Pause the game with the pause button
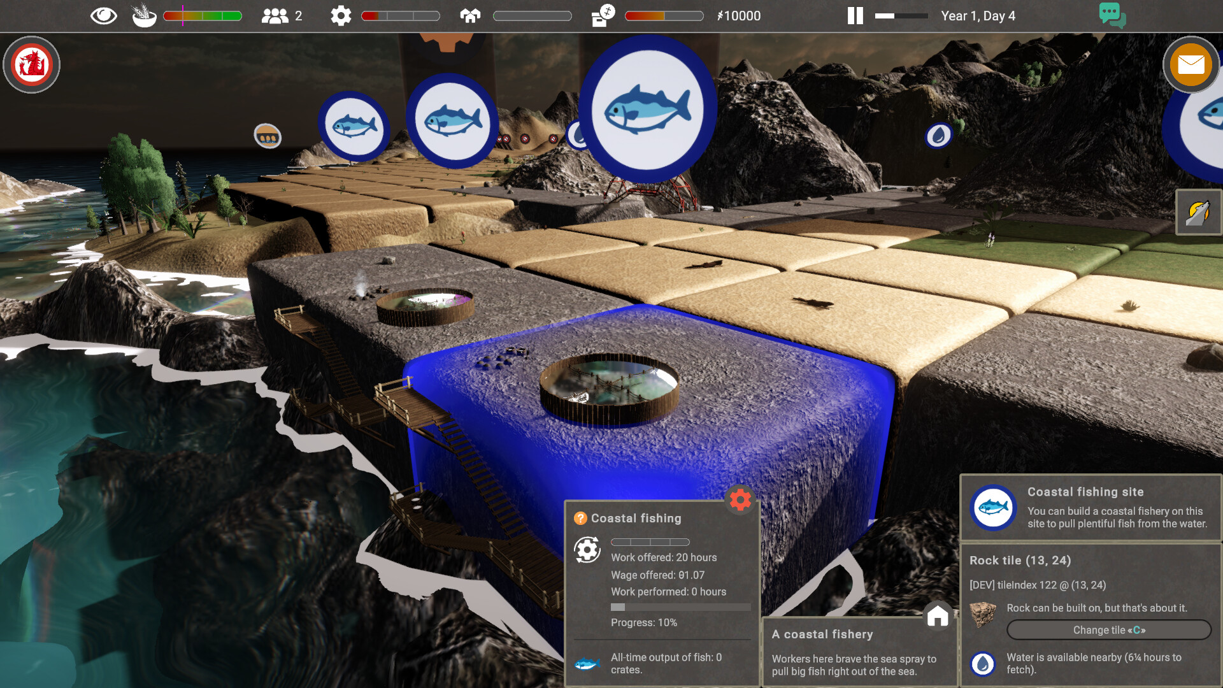 pos(855,16)
